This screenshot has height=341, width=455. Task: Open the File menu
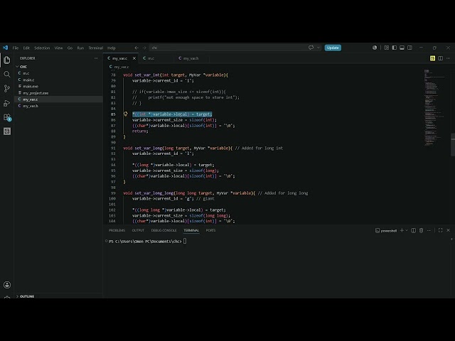pyautogui.click(x=16, y=48)
